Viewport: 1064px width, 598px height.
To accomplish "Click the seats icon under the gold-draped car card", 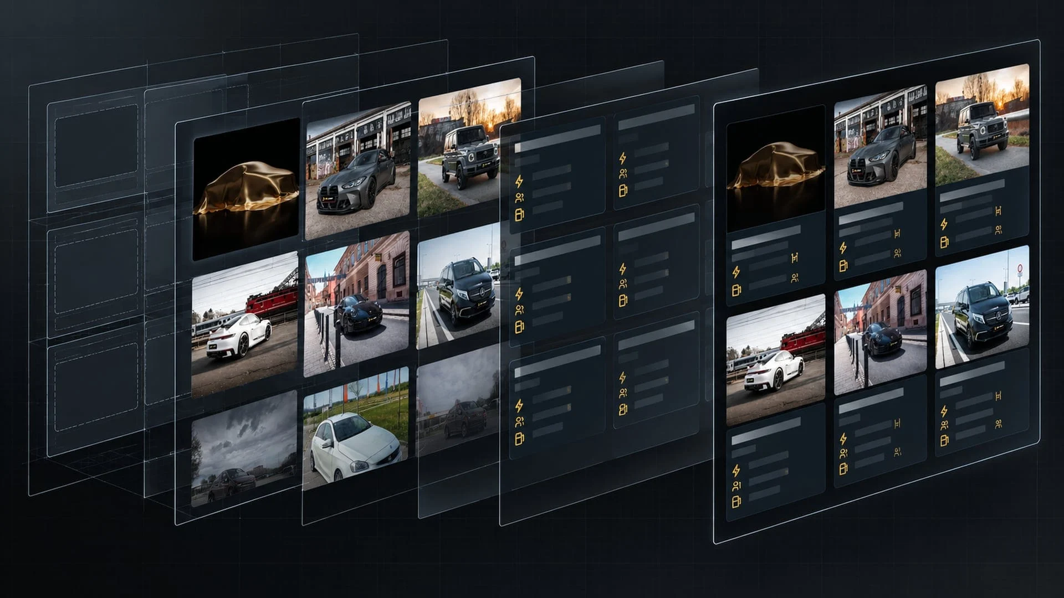I will click(x=795, y=277).
